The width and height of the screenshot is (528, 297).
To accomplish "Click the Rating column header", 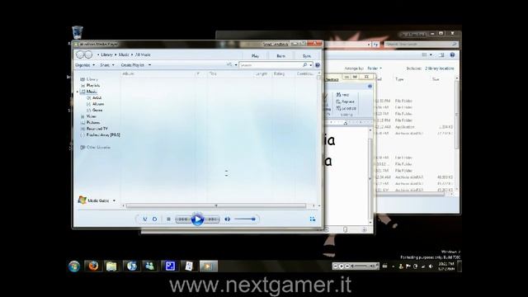I will 279,73.
